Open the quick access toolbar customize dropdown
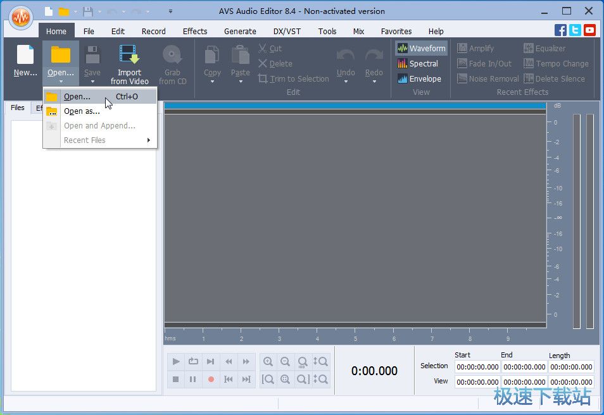Viewport: 604px width, 415px height. click(170, 11)
